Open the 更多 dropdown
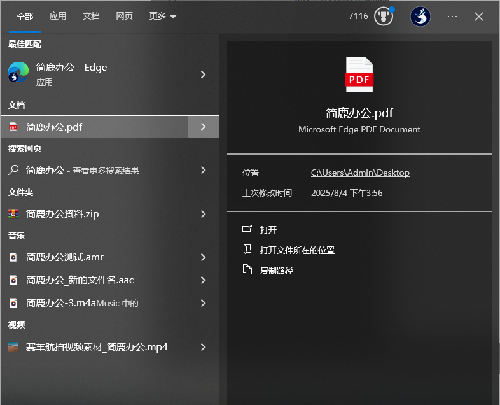The height and width of the screenshot is (405, 500). click(163, 17)
